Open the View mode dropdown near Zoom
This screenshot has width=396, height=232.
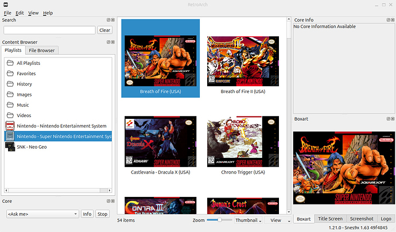coord(278,220)
